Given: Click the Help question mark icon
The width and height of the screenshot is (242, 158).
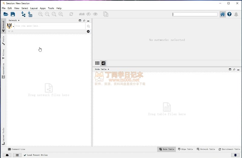Looking at the screenshot, I should coord(229,14).
